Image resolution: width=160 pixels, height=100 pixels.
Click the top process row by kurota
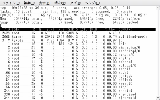tap(78, 40)
